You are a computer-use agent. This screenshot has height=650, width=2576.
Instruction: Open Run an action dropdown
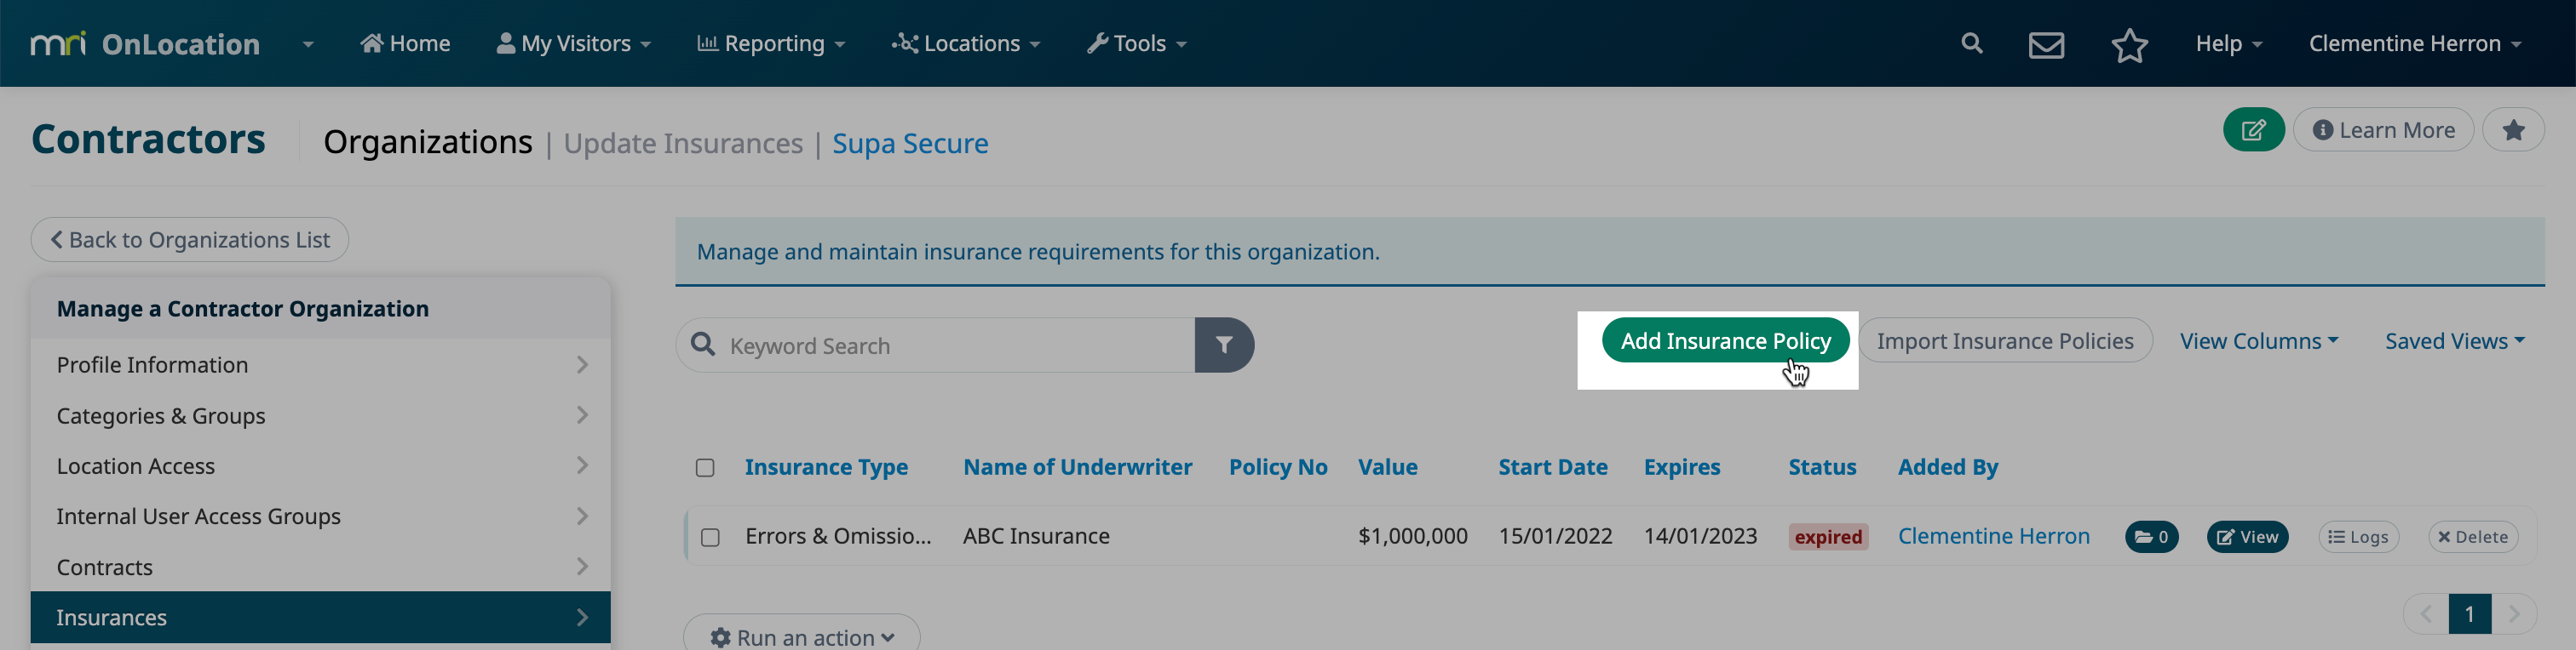[802, 636]
